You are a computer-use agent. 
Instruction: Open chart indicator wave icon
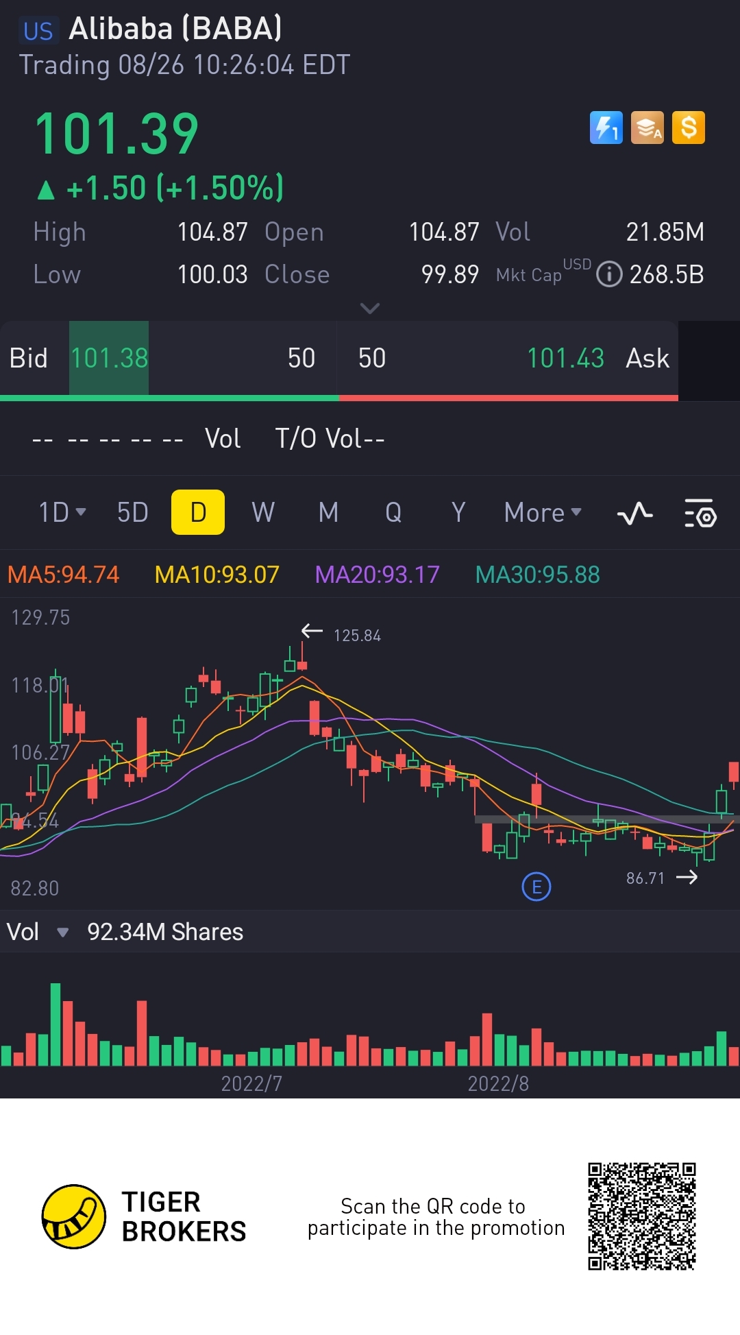(x=634, y=513)
